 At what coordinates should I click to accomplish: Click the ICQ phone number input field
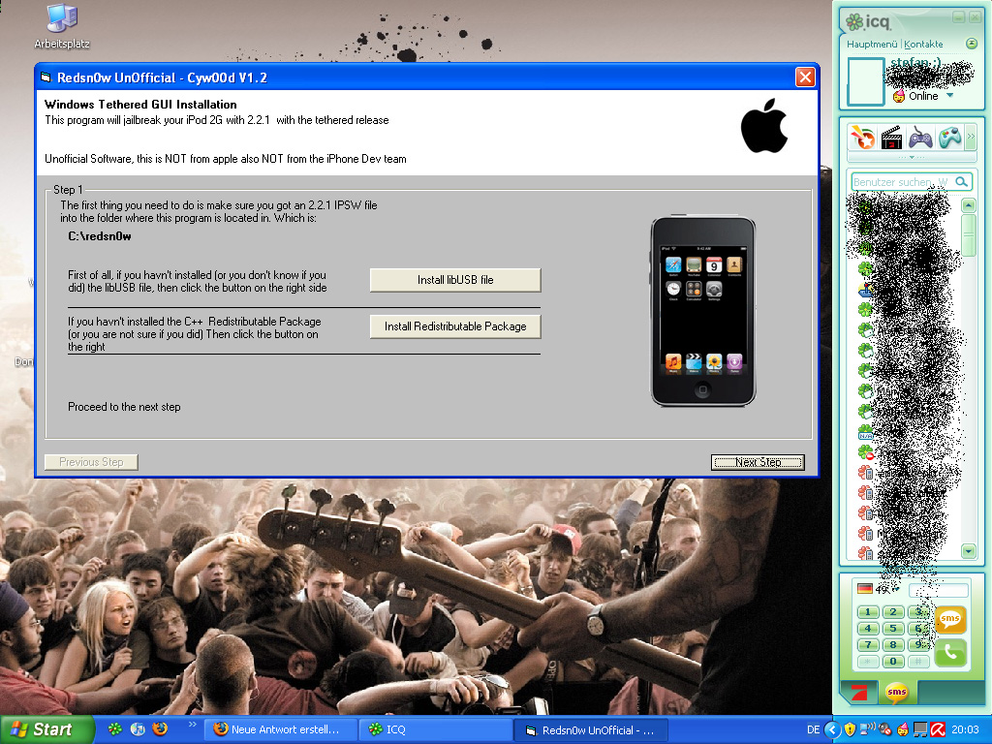[938, 590]
